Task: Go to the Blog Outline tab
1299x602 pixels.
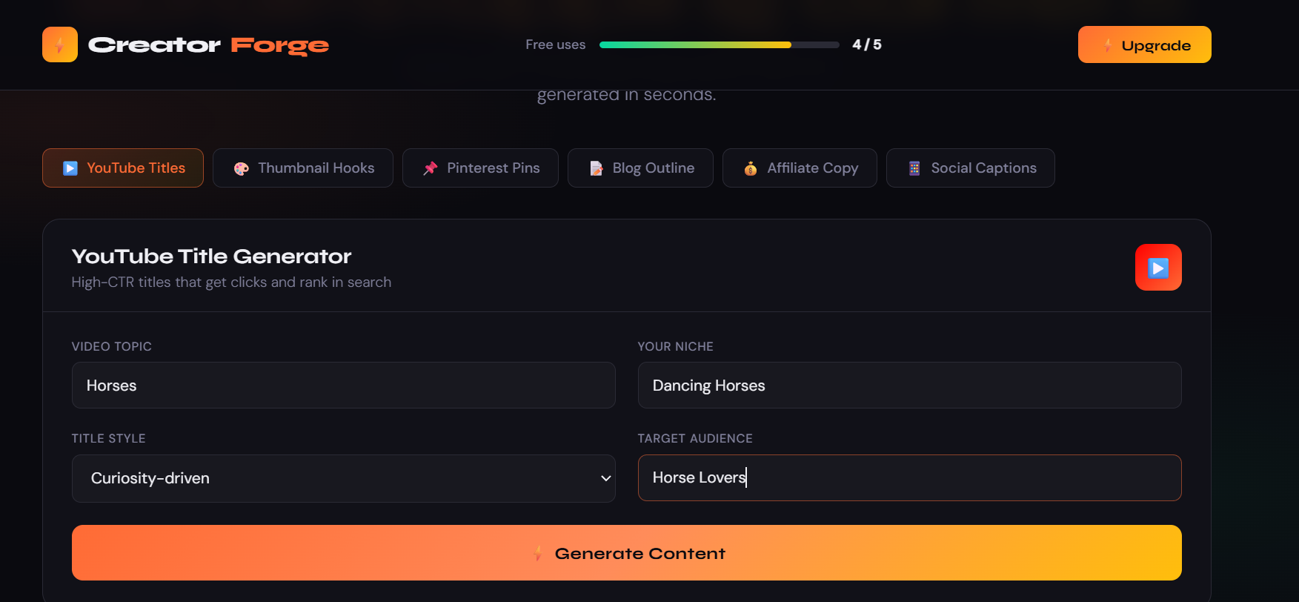Action: click(x=640, y=168)
